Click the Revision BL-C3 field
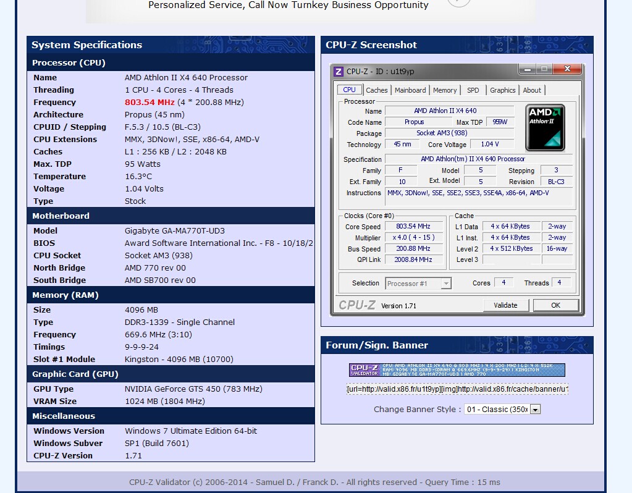 point(556,182)
